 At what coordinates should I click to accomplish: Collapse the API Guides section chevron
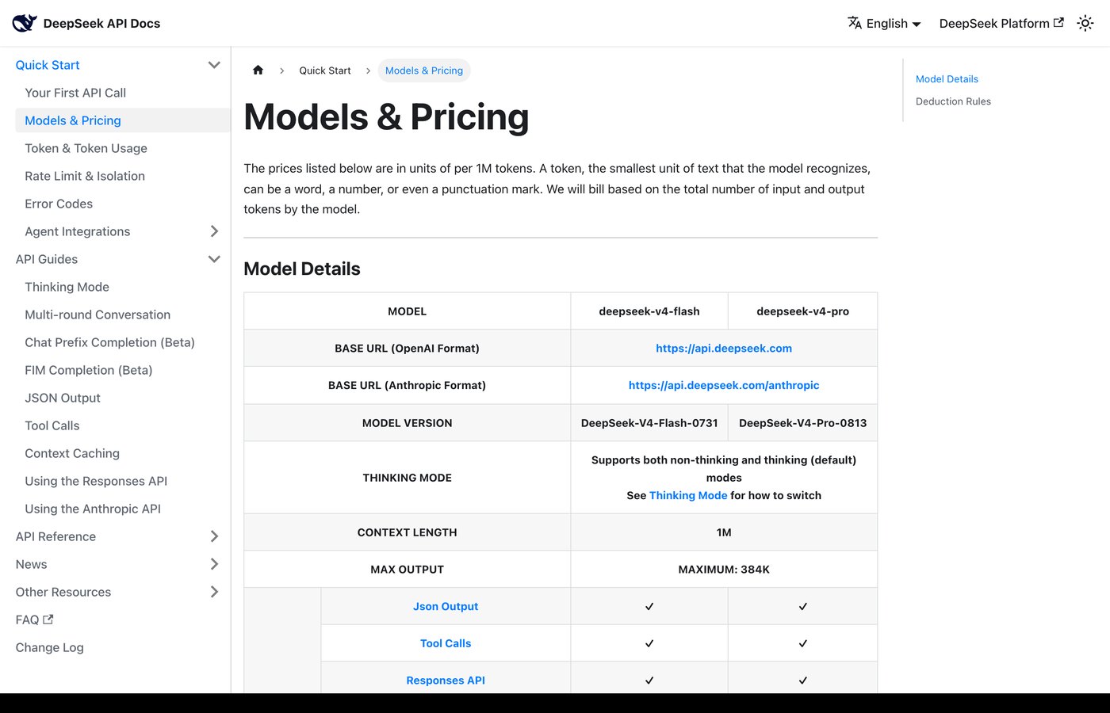coord(214,259)
